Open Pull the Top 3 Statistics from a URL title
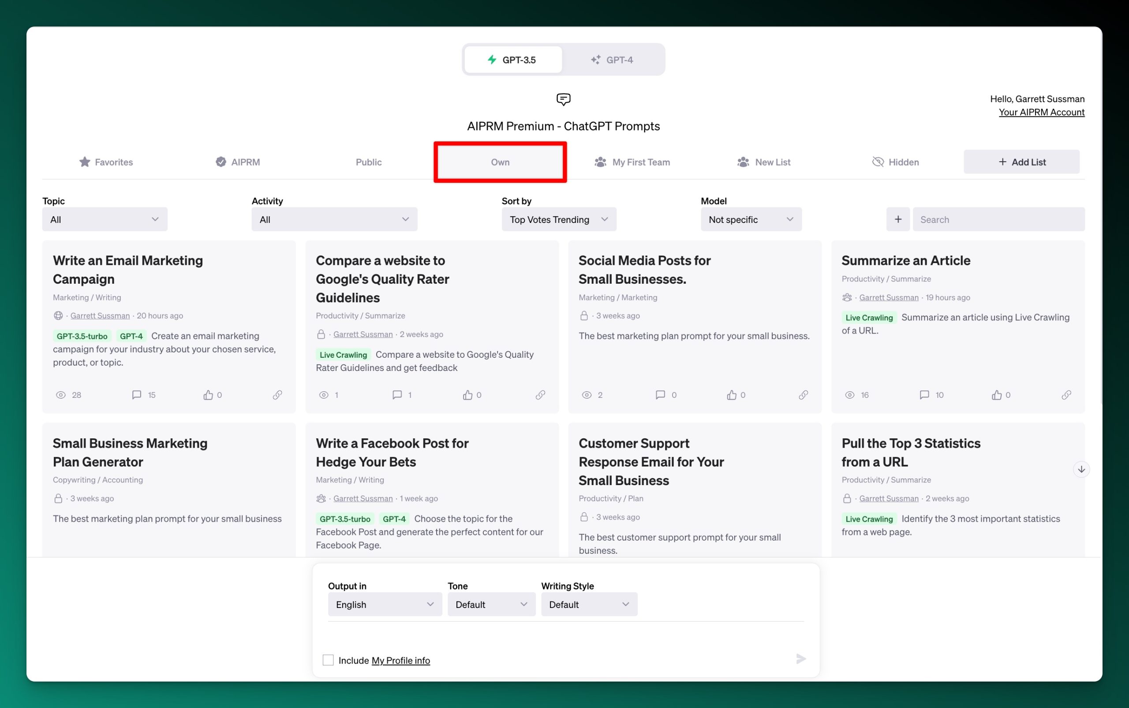Screen dimensions: 1129x708 point(911,452)
